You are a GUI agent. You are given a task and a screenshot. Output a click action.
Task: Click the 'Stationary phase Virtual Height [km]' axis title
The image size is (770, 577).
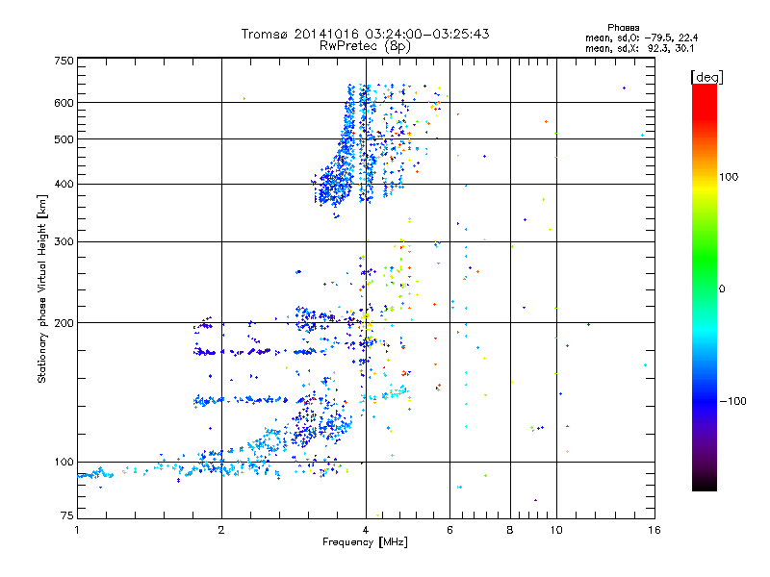(42, 289)
